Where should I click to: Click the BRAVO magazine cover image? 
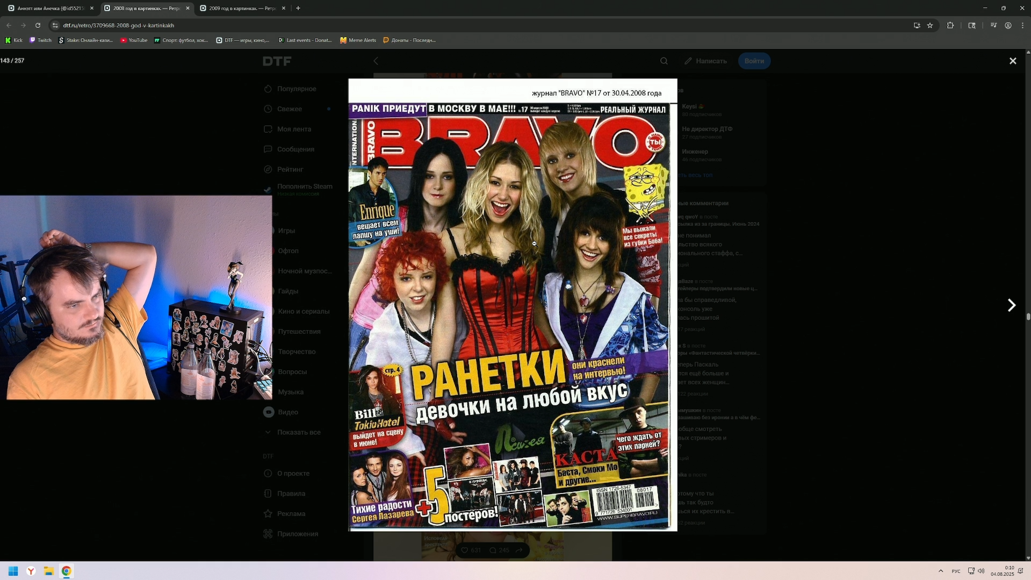click(513, 305)
